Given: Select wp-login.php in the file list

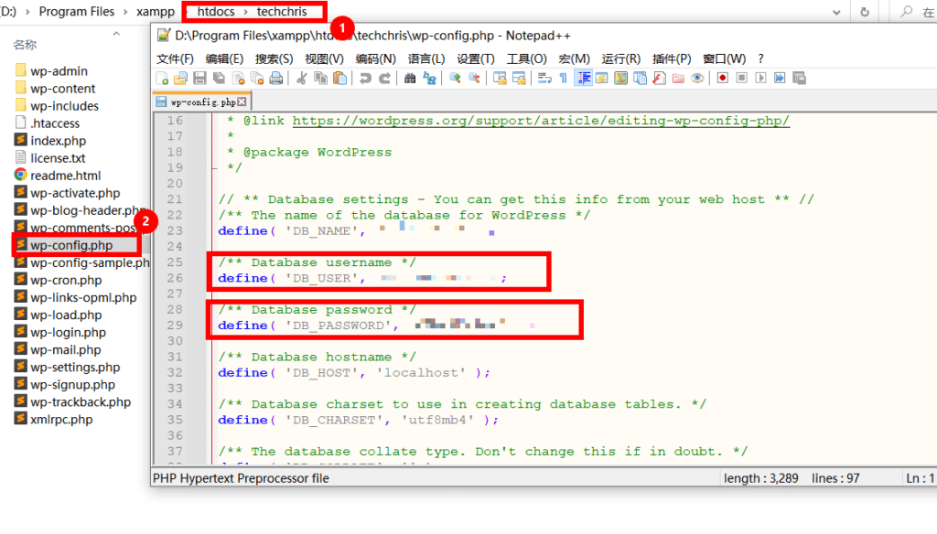Looking at the screenshot, I should 68,333.
